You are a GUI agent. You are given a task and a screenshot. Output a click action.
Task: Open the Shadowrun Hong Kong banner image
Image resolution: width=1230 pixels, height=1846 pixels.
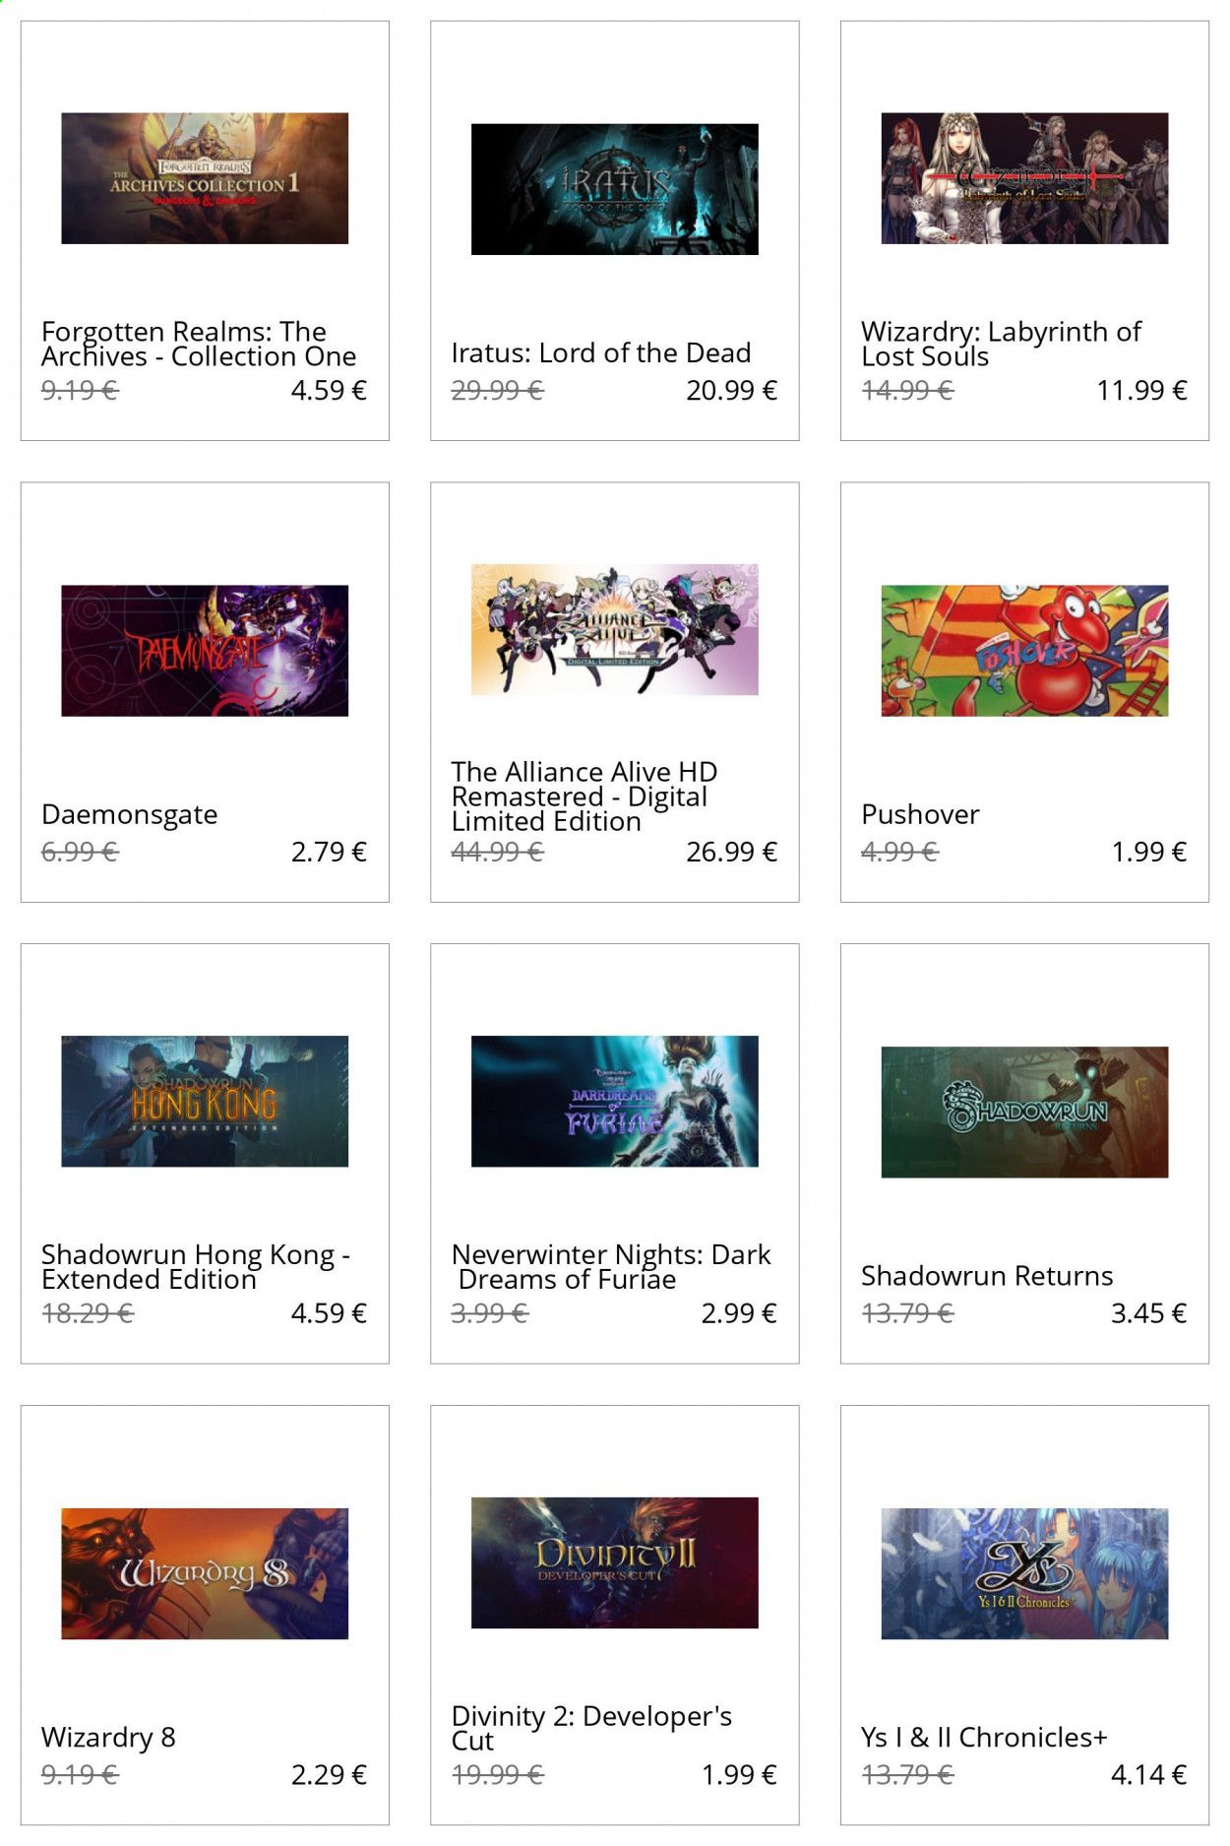(205, 1101)
